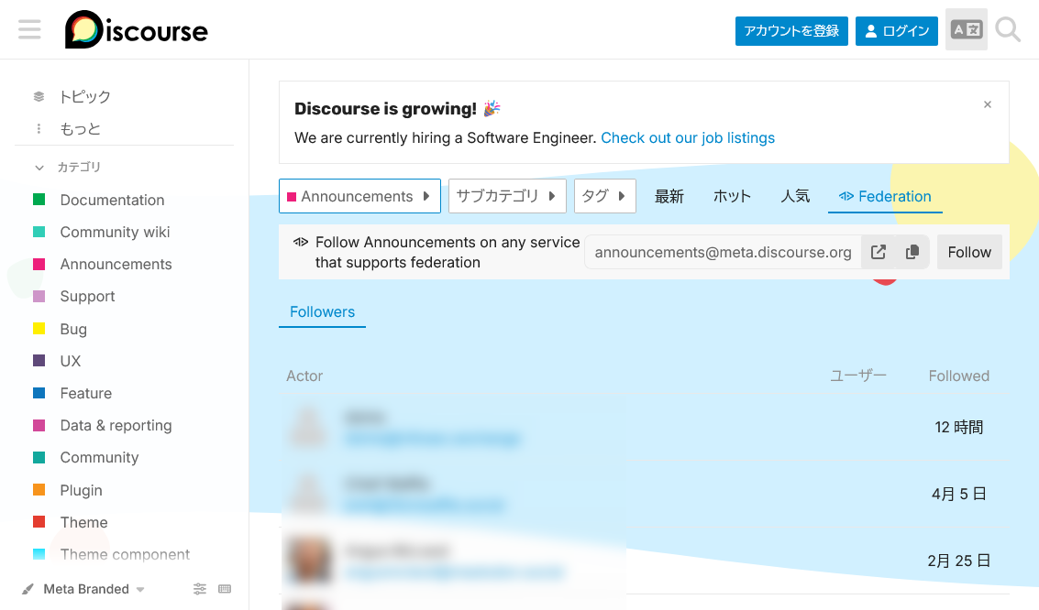Click the Discourse logo
1039x610 pixels.
pos(137,30)
